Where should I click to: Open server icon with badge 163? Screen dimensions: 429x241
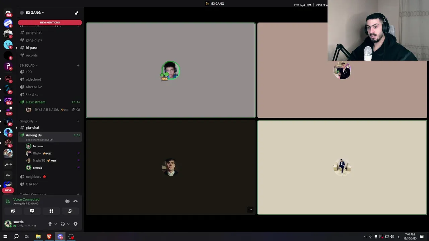tap(8, 100)
